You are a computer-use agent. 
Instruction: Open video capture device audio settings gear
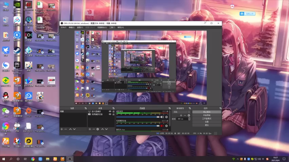click(x=167, y=126)
